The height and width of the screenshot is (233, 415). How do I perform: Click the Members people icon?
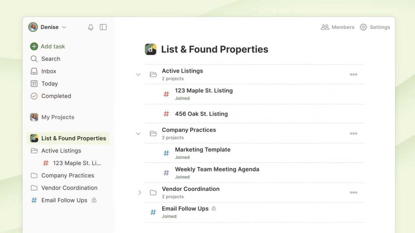(325, 27)
